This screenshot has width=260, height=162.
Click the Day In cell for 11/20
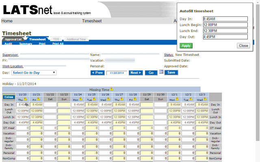pyautogui.click(x=23, y=104)
